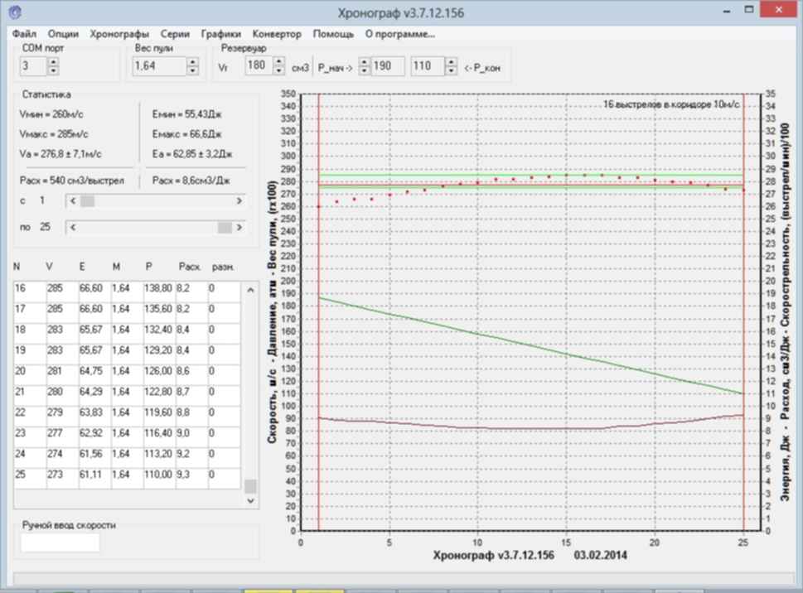Open the Графики menu
Screen dimensions: 803x593
click(220, 34)
